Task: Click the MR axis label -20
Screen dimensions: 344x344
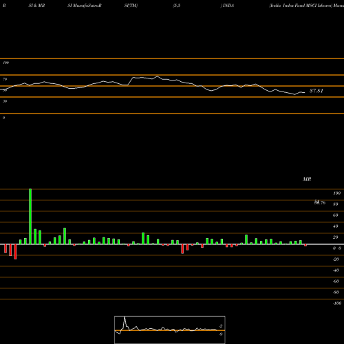Action: click(x=336, y=259)
